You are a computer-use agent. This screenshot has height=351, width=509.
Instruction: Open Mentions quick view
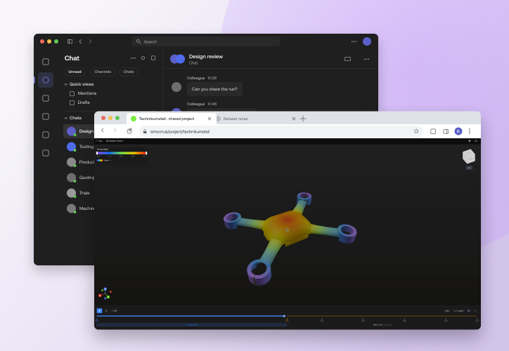(83, 93)
